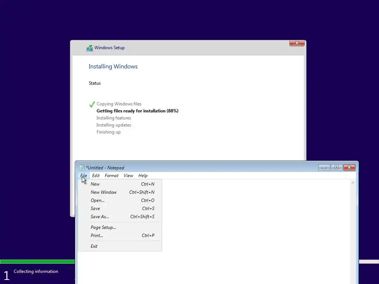This screenshot has height=284, width=379.
Task: Open the File menu in Notepad
Action: pos(84,176)
